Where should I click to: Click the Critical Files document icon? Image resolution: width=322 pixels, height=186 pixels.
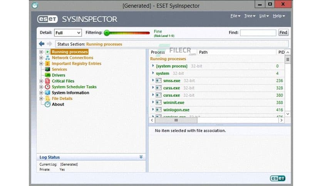[x=47, y=81]
